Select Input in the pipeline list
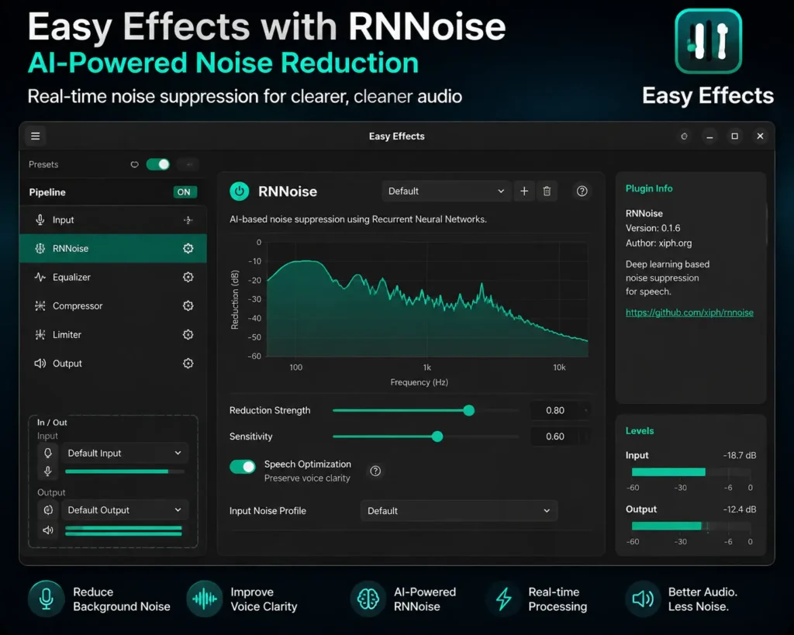Viewport: 794px width, 635px height. point(113,219)
